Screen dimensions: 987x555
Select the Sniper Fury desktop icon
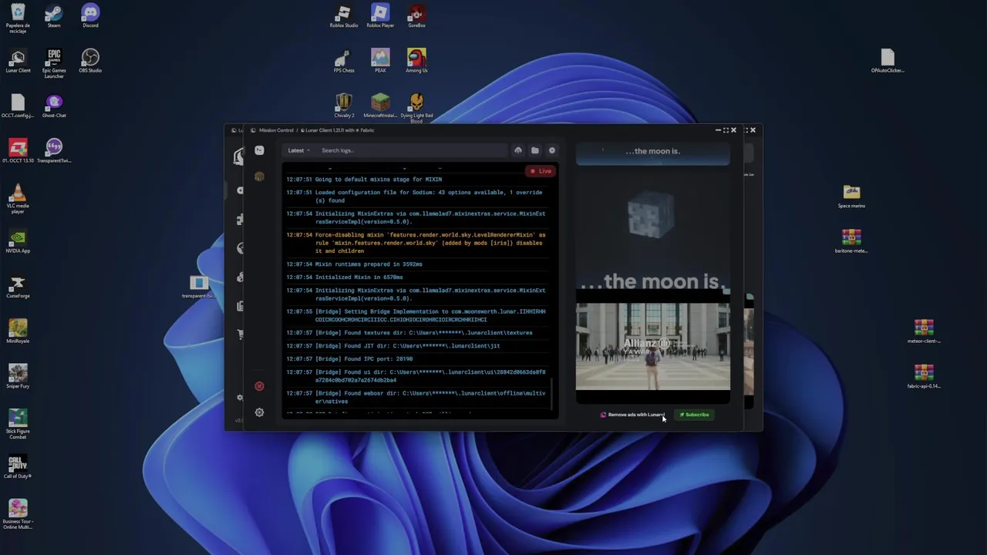[18, 377]
